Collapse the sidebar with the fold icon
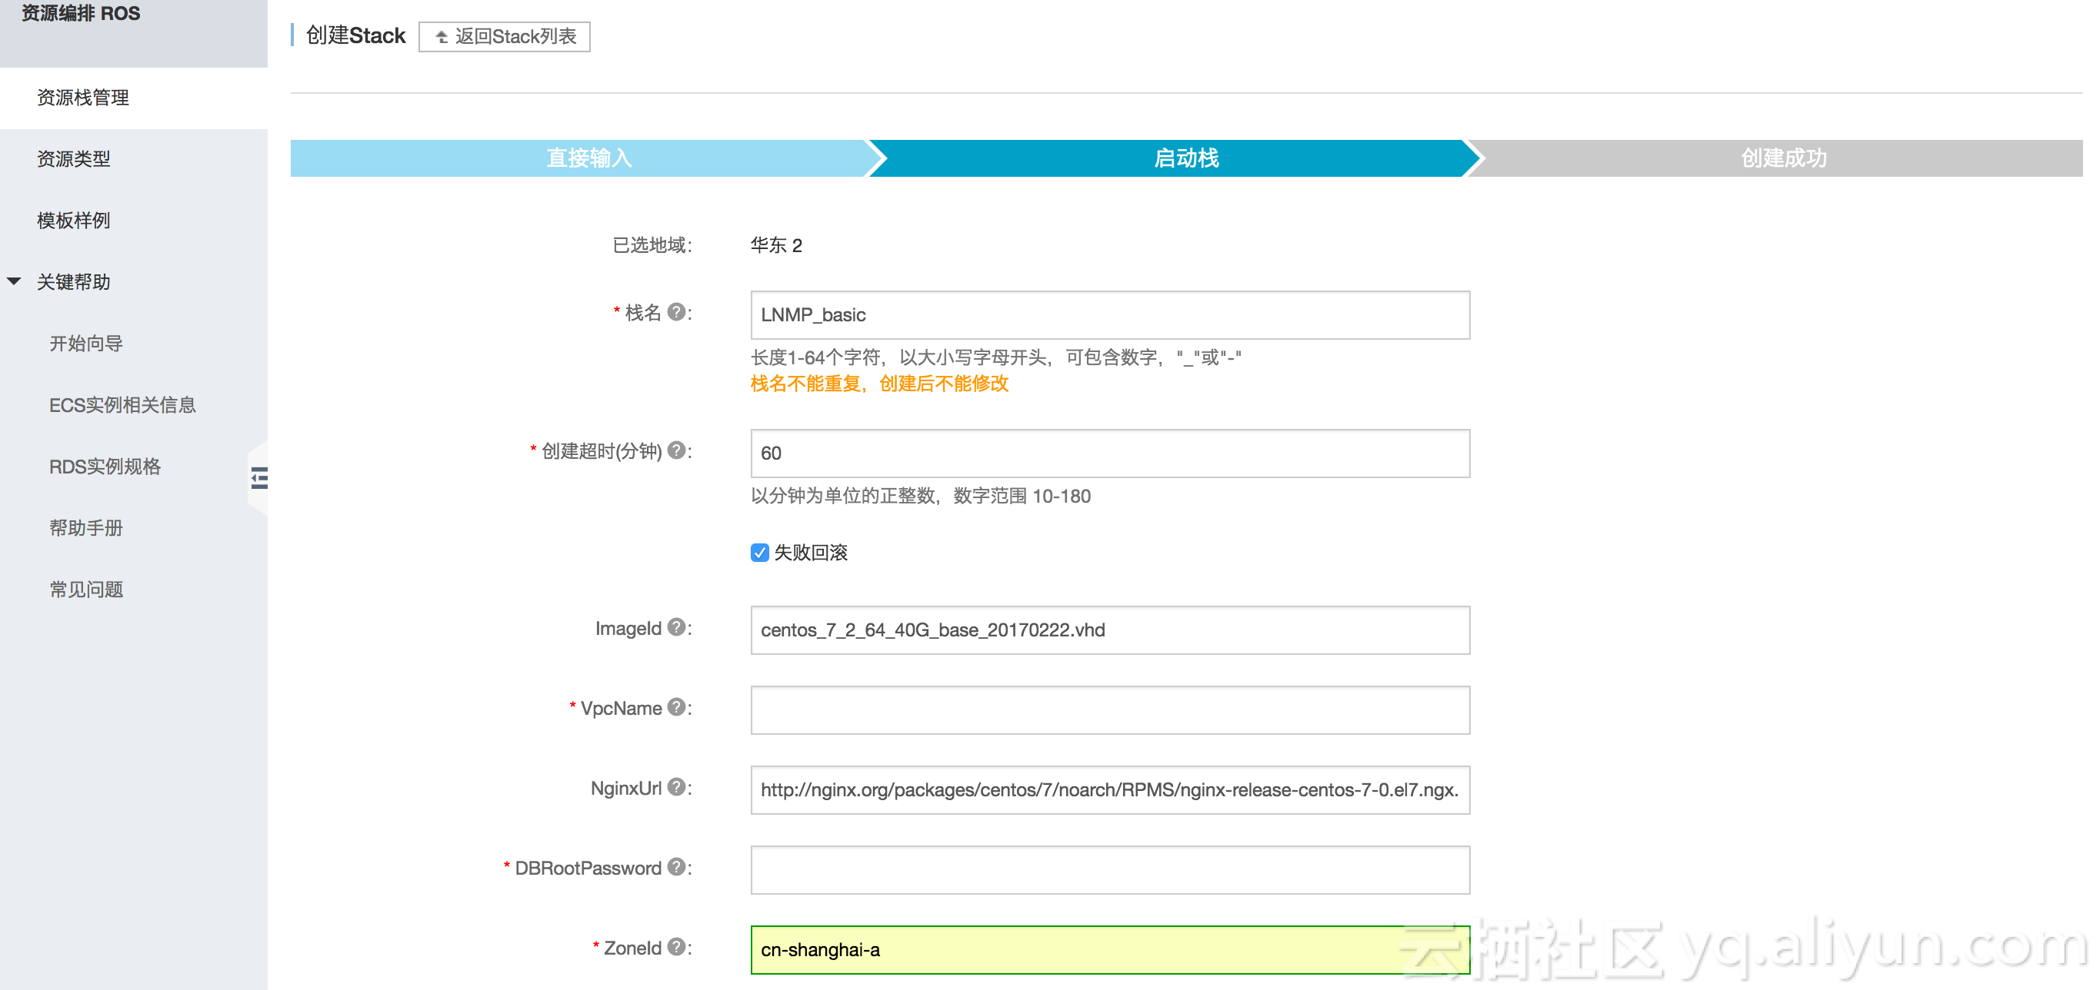 point(259,477)
